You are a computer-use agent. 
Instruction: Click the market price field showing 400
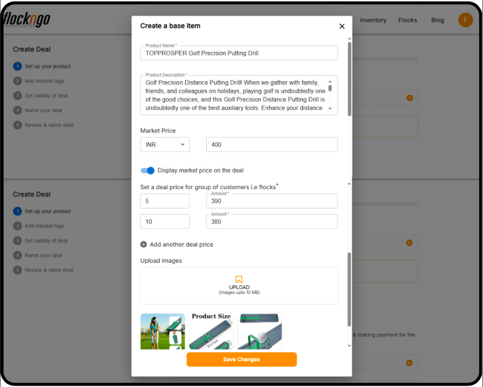(272, 145)
